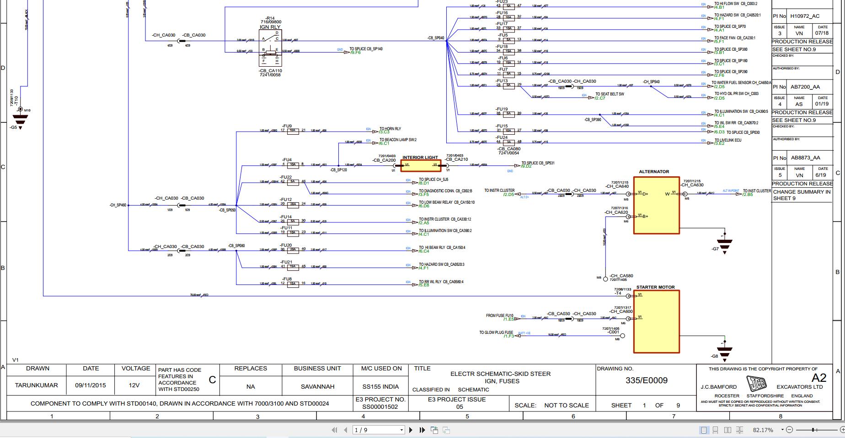The width and height of the screenshot is (845, 438).
Task: Advance to the next page
Action: tap(411, 430)
